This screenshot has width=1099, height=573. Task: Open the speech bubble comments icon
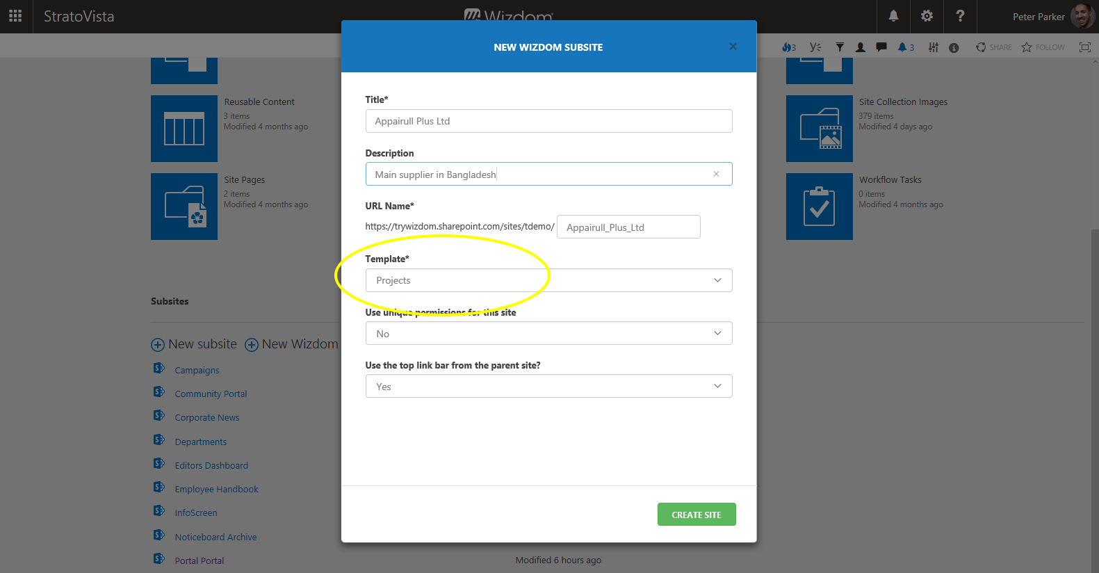click(881, 47)
